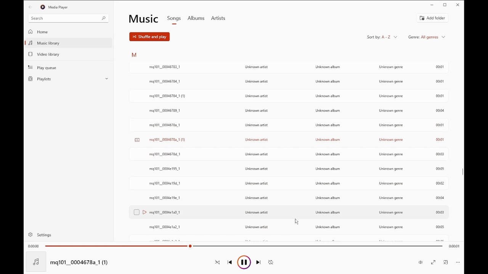Open the mini player view
Viewport: 488px width, 274px height.
(x=445, y=262)
